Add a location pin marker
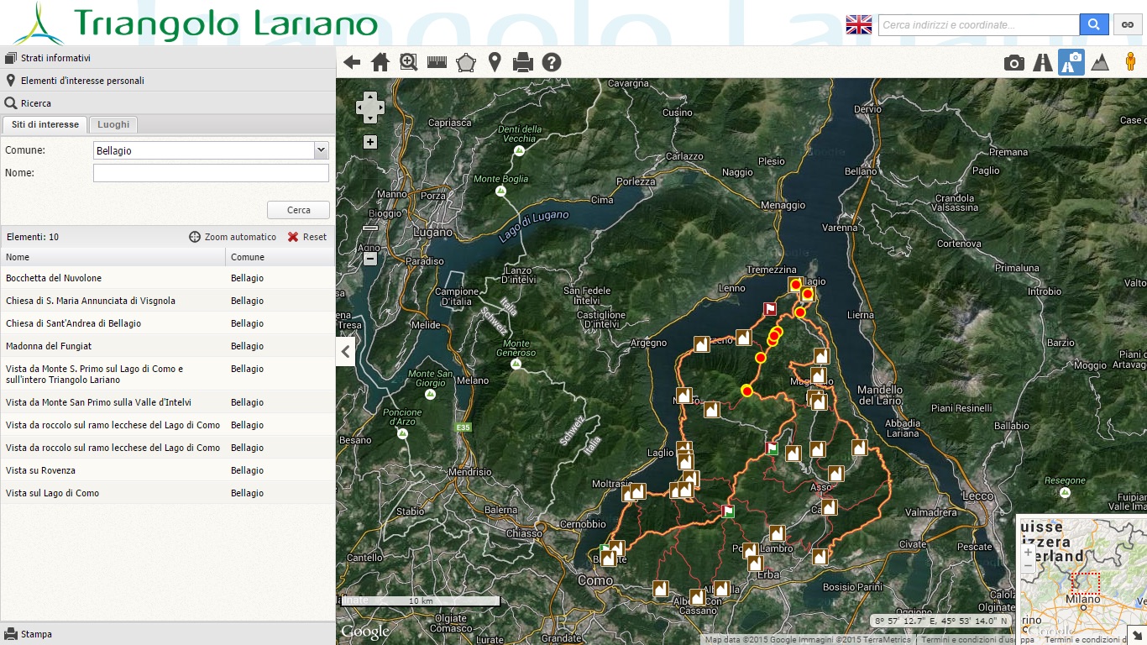This screenshot has height=645, width=1147. tap(495, 62)
